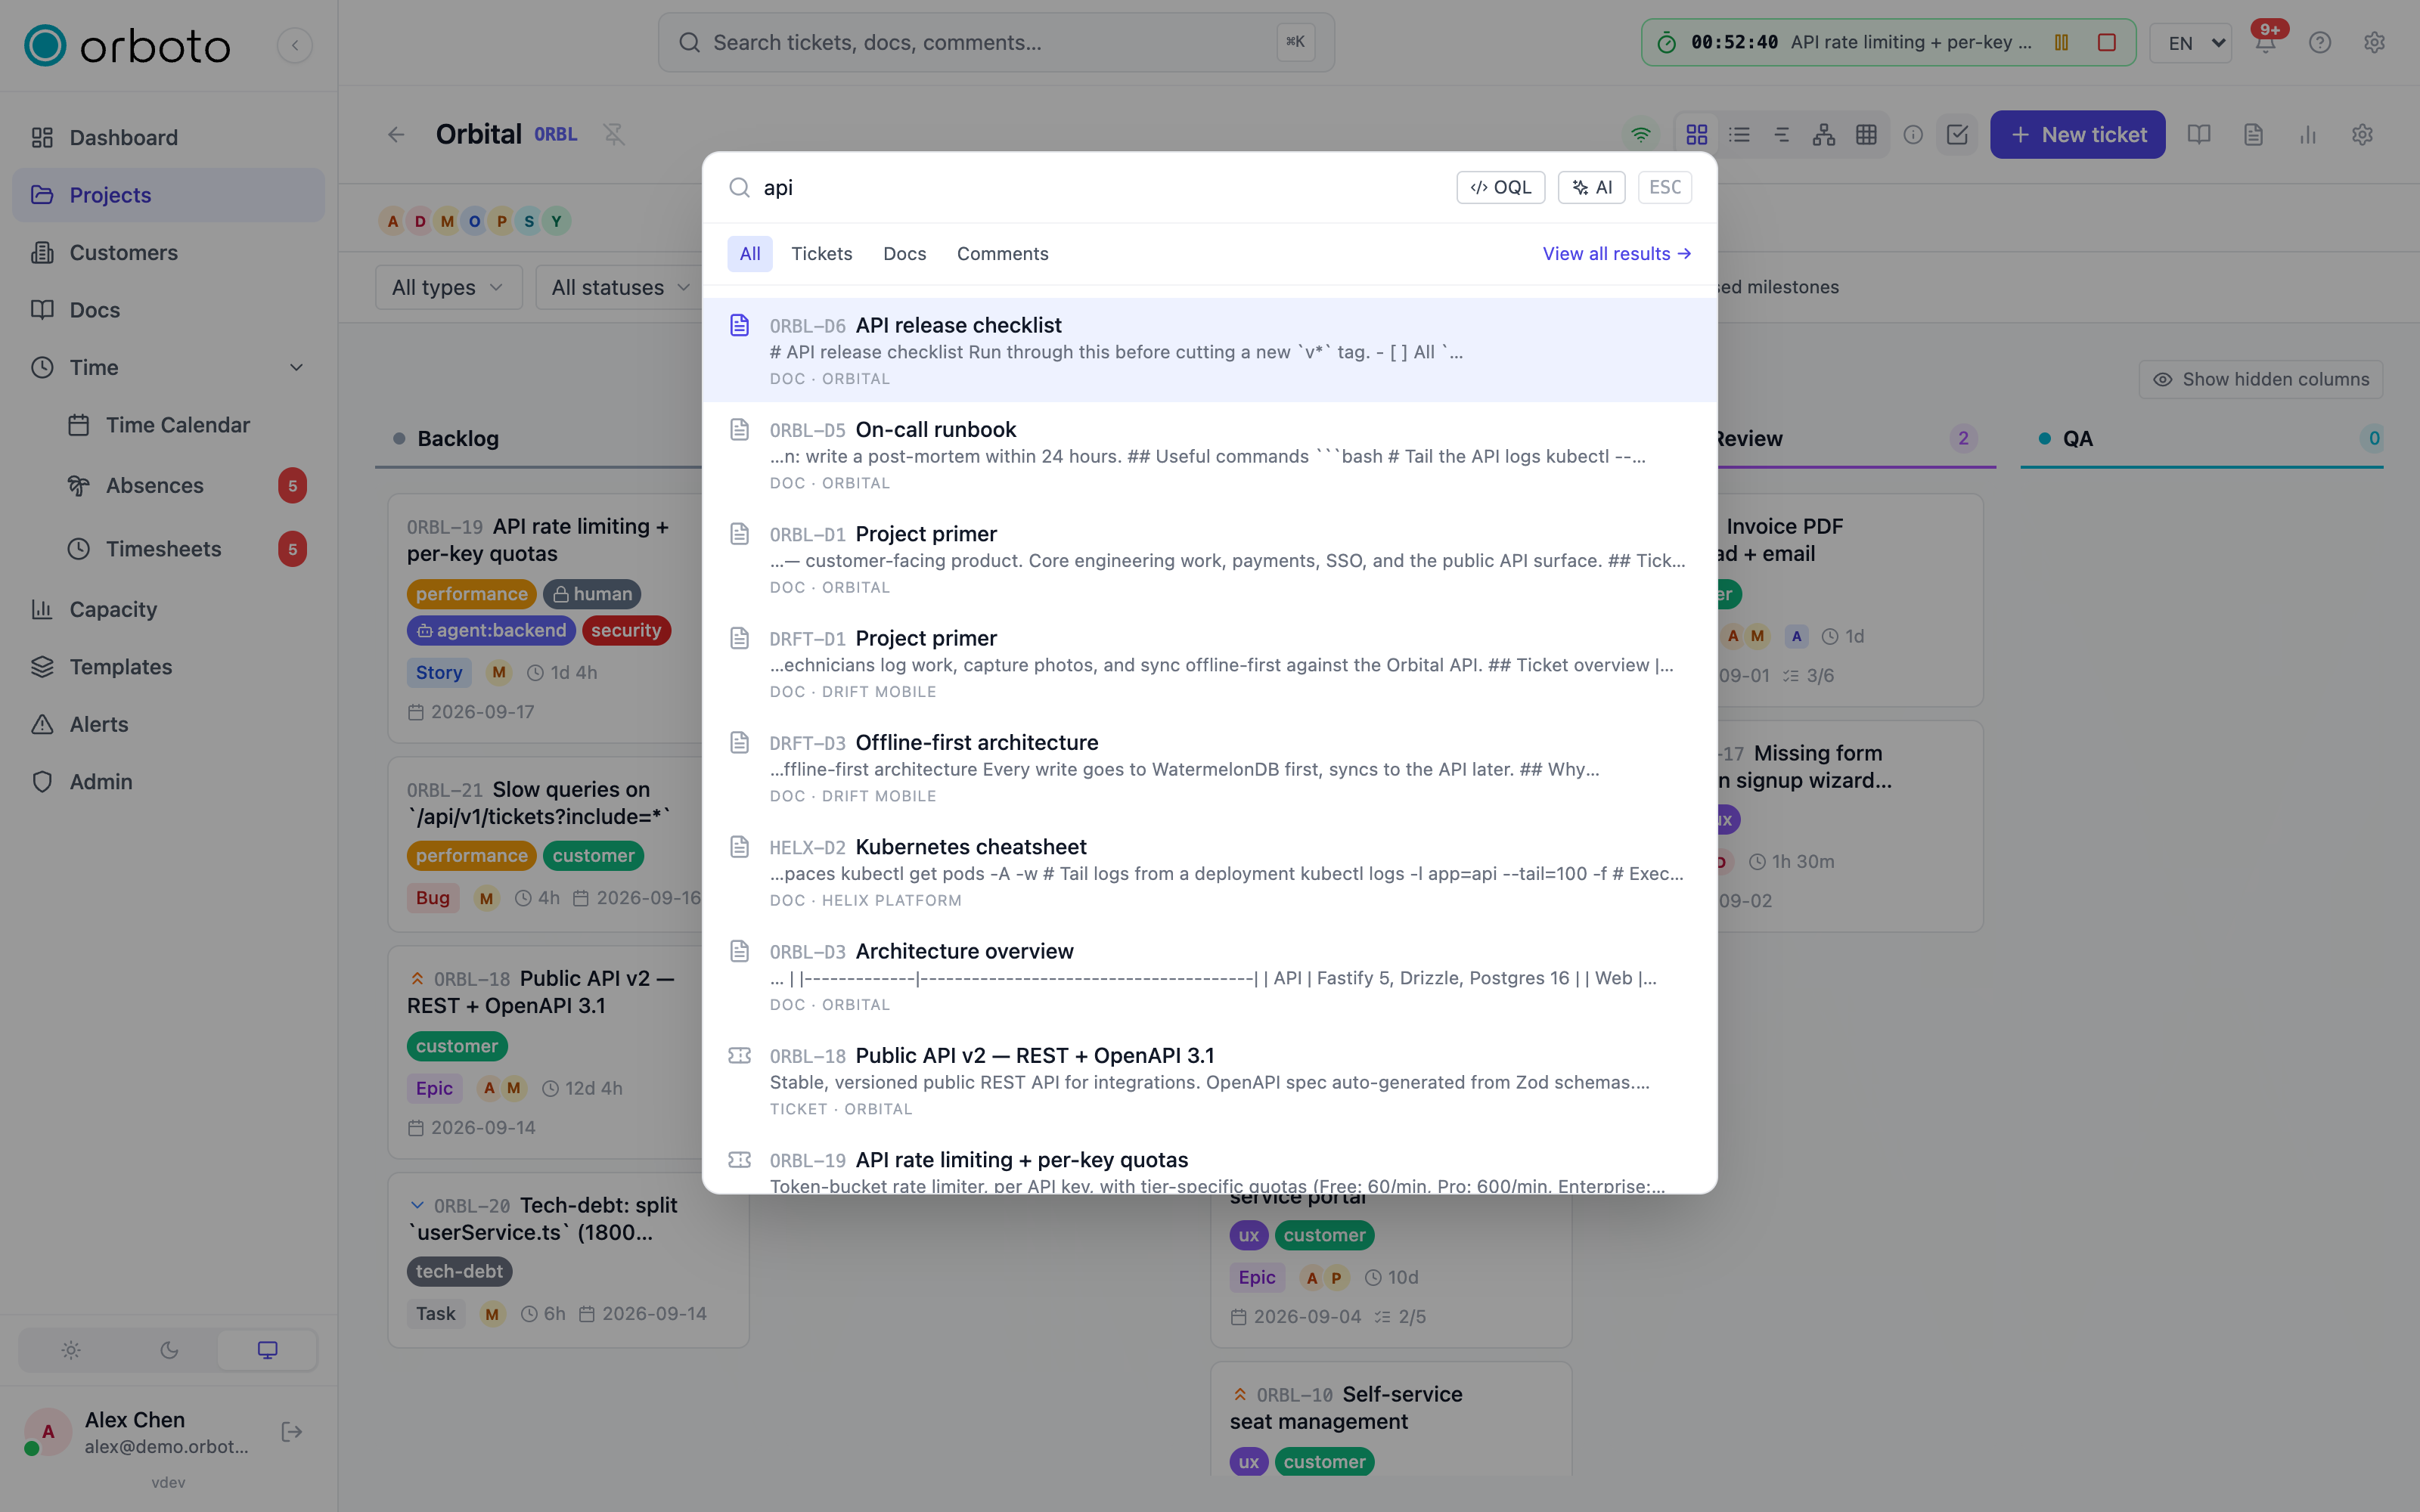Toggle the checkbox select mode icon
The height and width of the screenshot is (1512, 2420).
[1957, 134]
